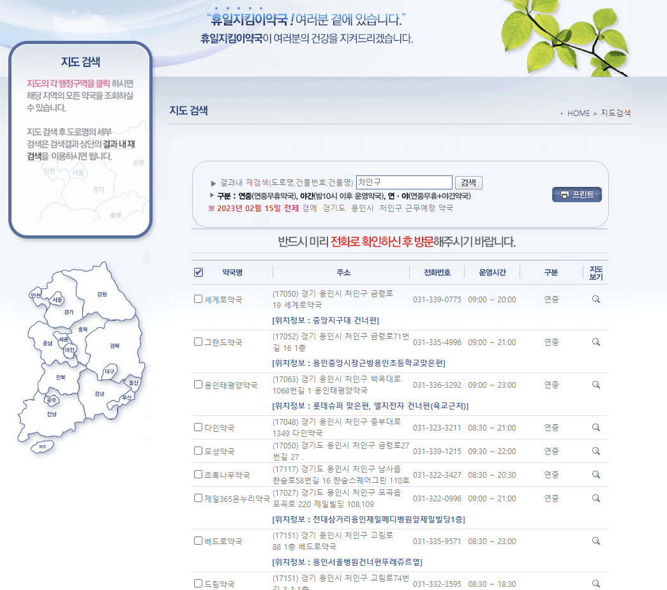Click phone number 031-336-3292

coord(437,385)
